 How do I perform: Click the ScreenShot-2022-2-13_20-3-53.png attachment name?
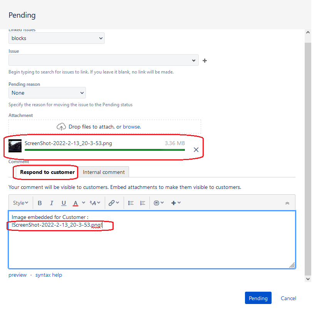coord(68,144)
